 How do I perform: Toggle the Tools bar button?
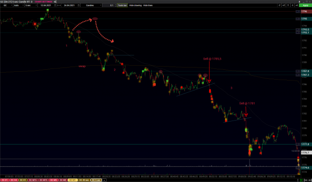click(122, 6)
